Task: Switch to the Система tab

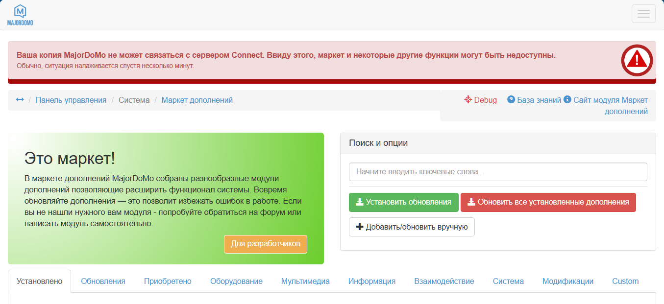Action: click(x=508, y=281)
